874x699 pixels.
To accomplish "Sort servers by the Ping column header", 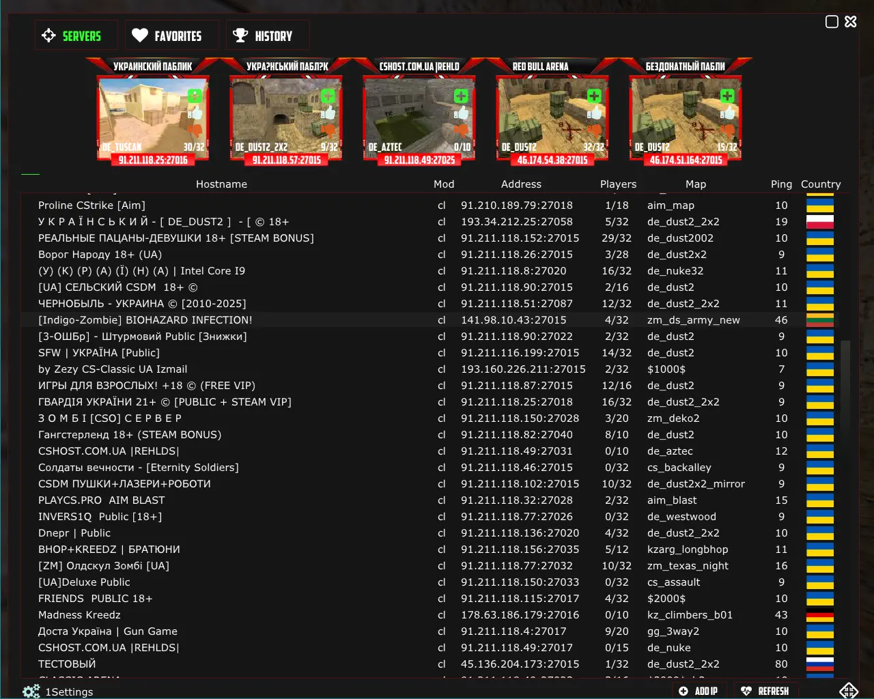I will click(781, 184).
